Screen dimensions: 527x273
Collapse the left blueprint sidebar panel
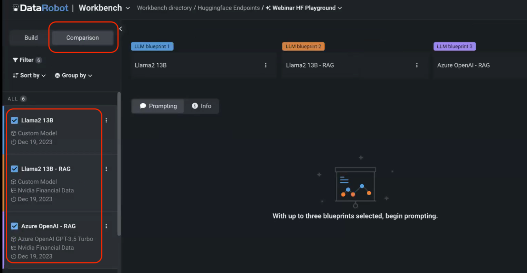(120, 29)
